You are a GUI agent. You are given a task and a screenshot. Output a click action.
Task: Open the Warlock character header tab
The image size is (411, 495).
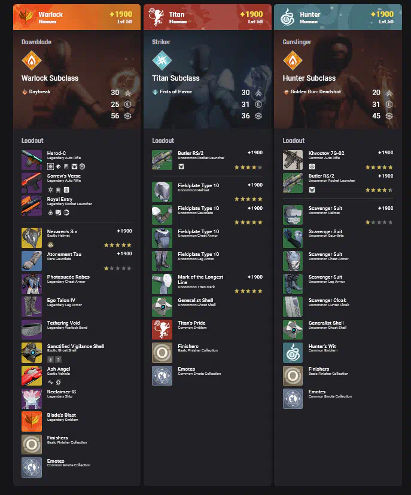click(x=77, y=17)
